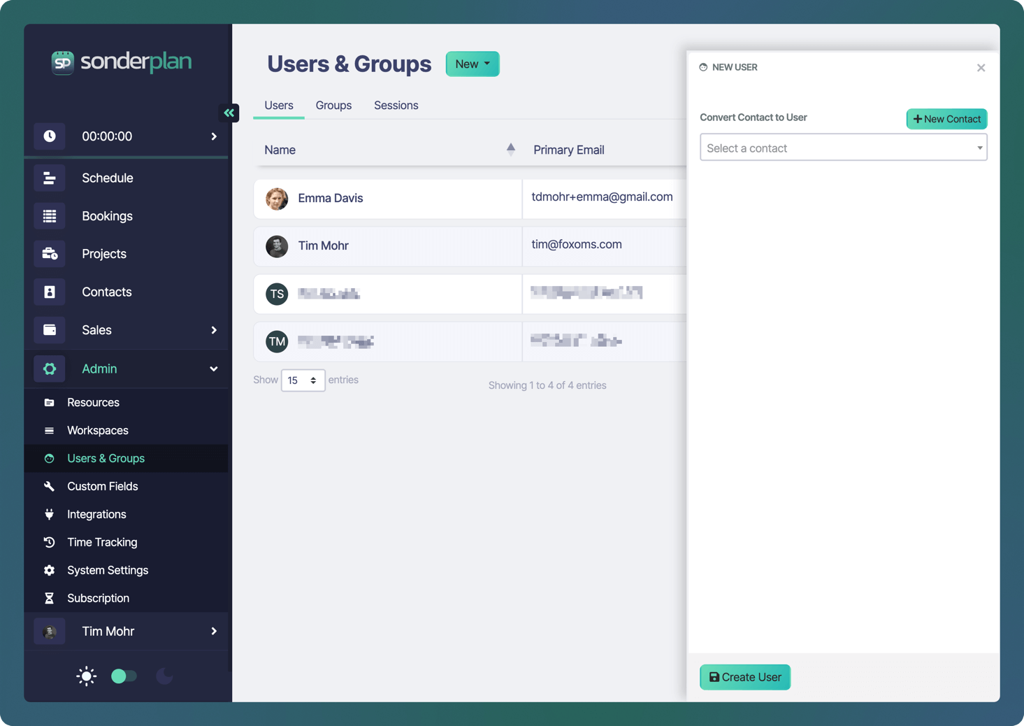Open Custom Fields settings
Screen dimensions: 1024x726
point(103,486)
